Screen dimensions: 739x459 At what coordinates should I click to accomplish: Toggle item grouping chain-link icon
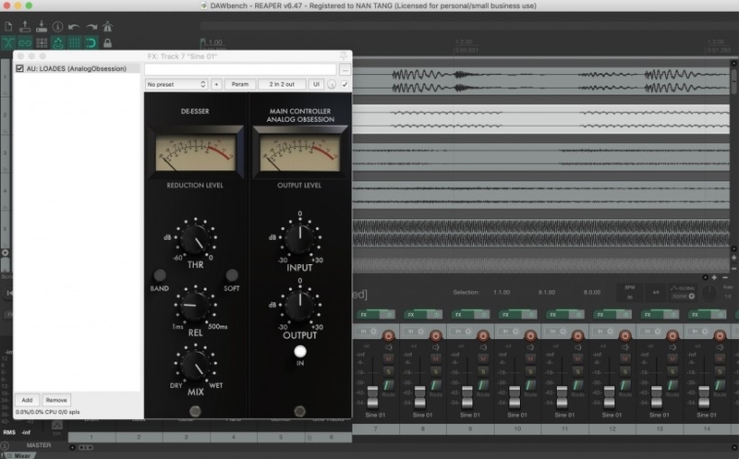click(25, 42)
